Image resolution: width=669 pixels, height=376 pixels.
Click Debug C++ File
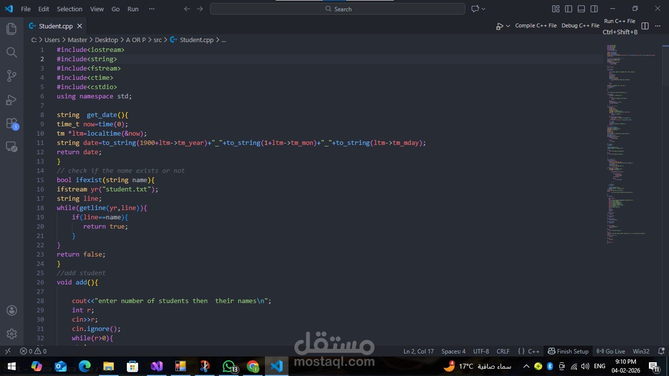coord(580,25)
